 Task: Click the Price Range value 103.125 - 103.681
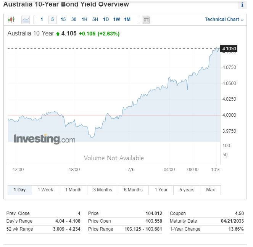click(143, 229)
